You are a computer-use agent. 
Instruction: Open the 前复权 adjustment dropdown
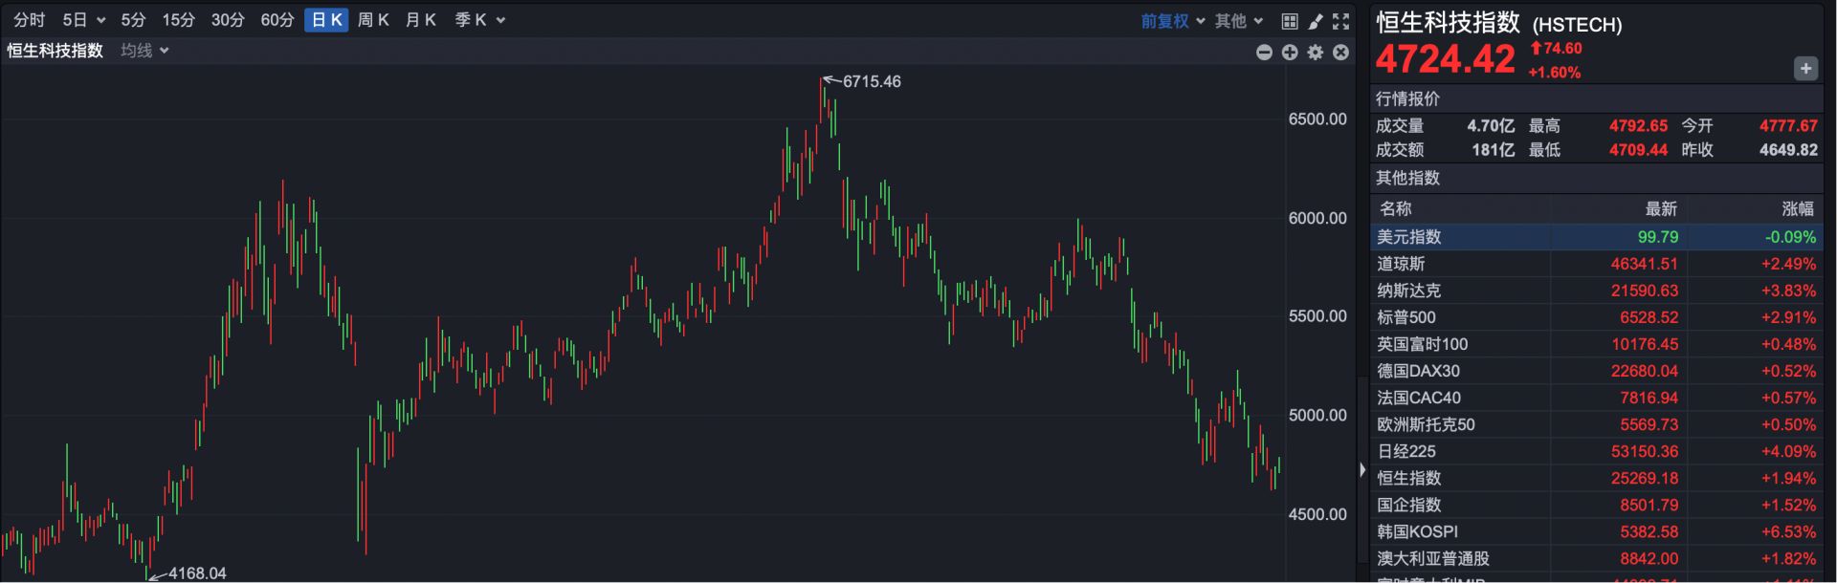pyautogui.click(x=1173, y=21)
